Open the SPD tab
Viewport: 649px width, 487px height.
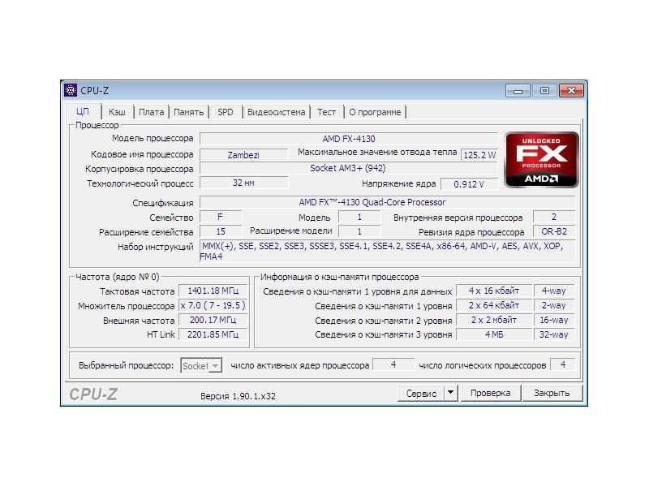pyautogui.click(x=226, y=112)
